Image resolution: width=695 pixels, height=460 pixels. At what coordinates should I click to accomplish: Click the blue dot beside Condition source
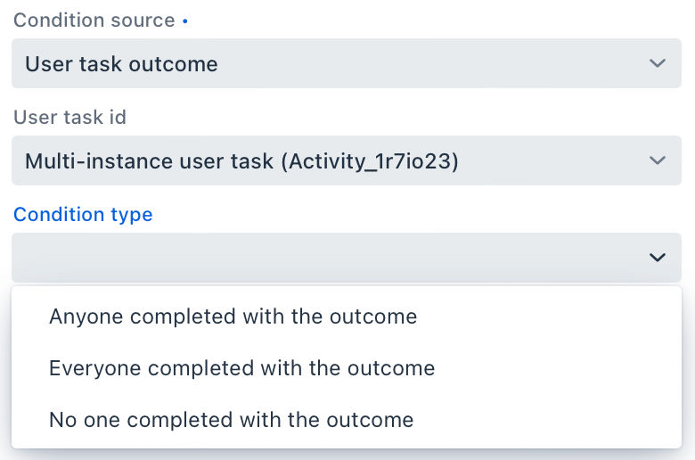(184, 21)
